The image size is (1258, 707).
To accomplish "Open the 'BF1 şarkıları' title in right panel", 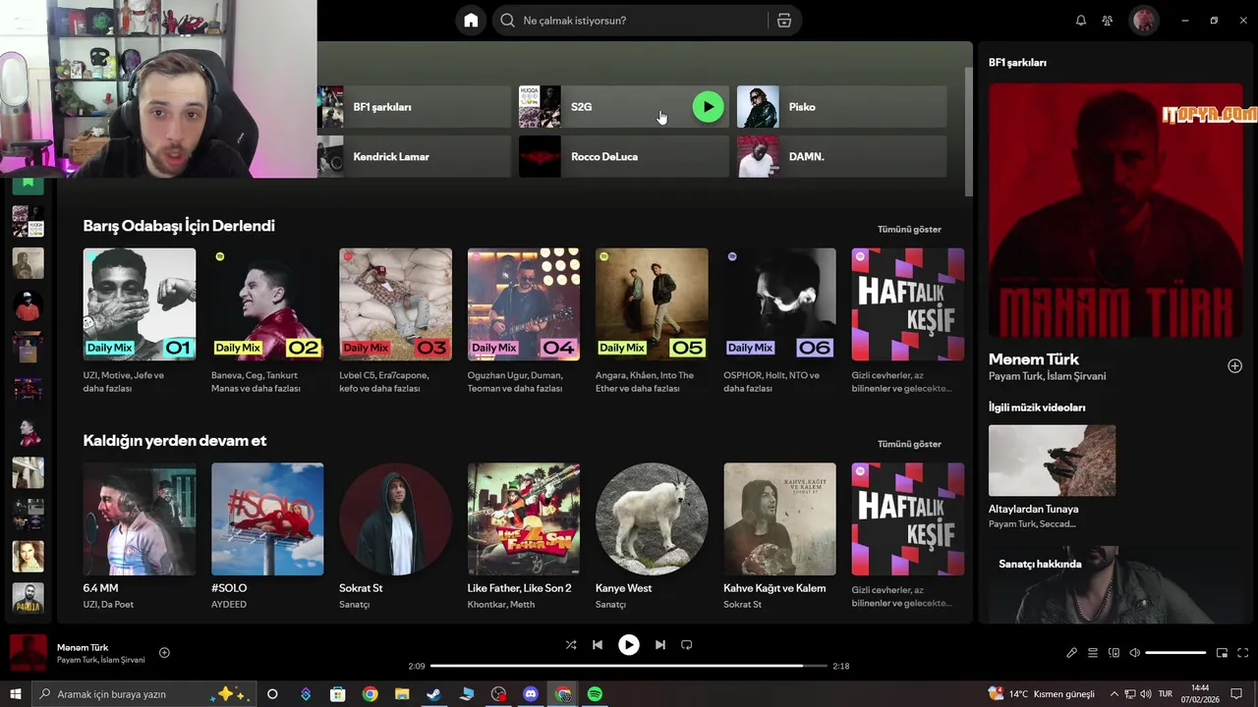I will pos(1017,63).
